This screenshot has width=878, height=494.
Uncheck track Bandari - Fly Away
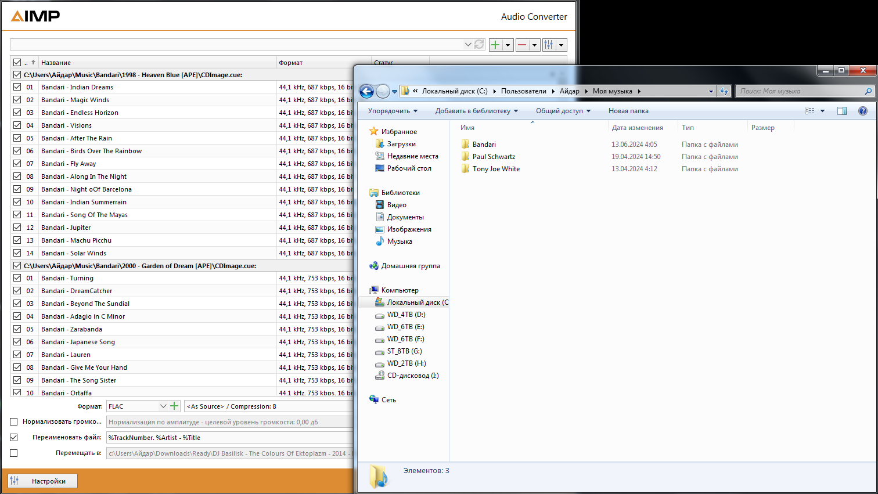[x=17, y=164]
